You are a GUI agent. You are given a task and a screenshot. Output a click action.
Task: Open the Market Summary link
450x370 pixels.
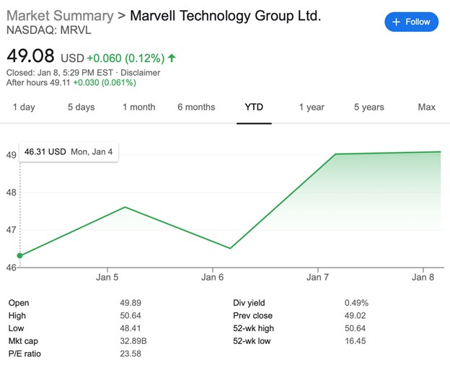(60, 15)
